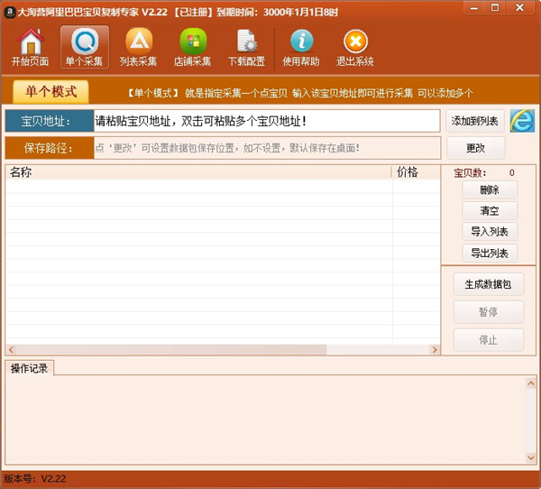Screen dimensions: 541x489
Task: Select the 单个模式 tab
Action: [50, 92]
